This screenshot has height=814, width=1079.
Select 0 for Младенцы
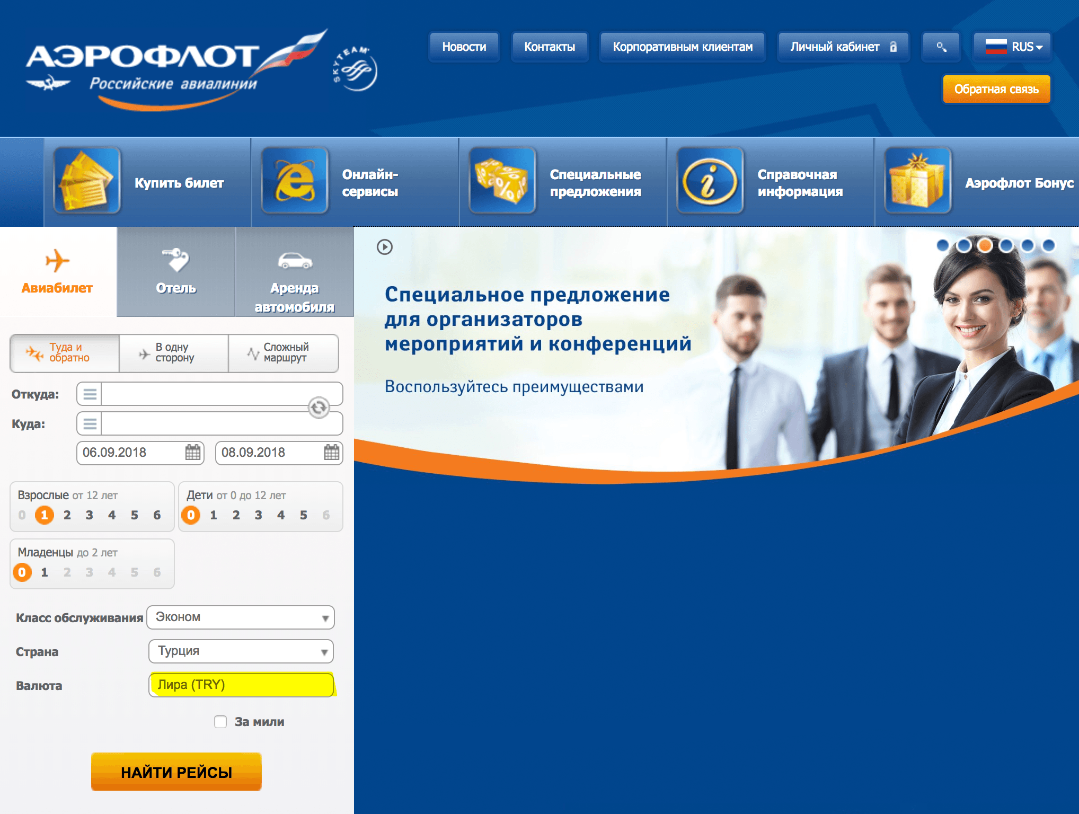(x=22, y=572)
